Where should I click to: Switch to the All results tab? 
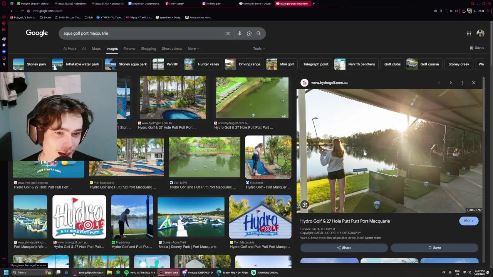click(84, 49)
